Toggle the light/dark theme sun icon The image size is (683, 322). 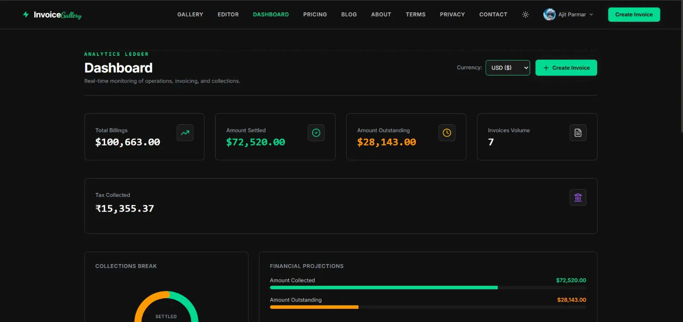click(525, 14)
